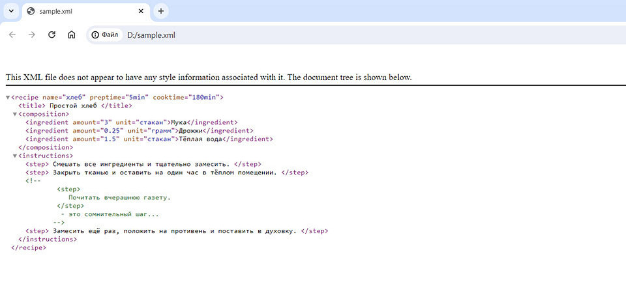Screen dimensions: 626x291
Task: Open the home page
Action: 72,35
